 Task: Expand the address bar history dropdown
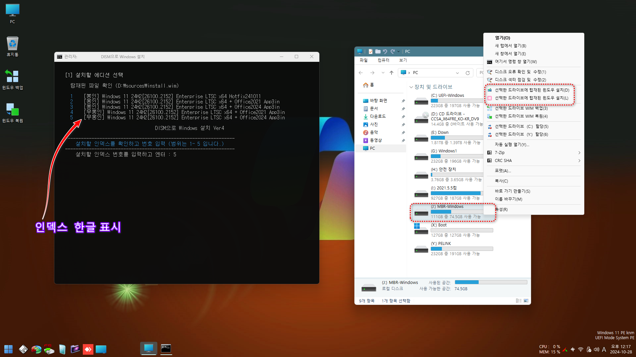(x=457, y=73)
